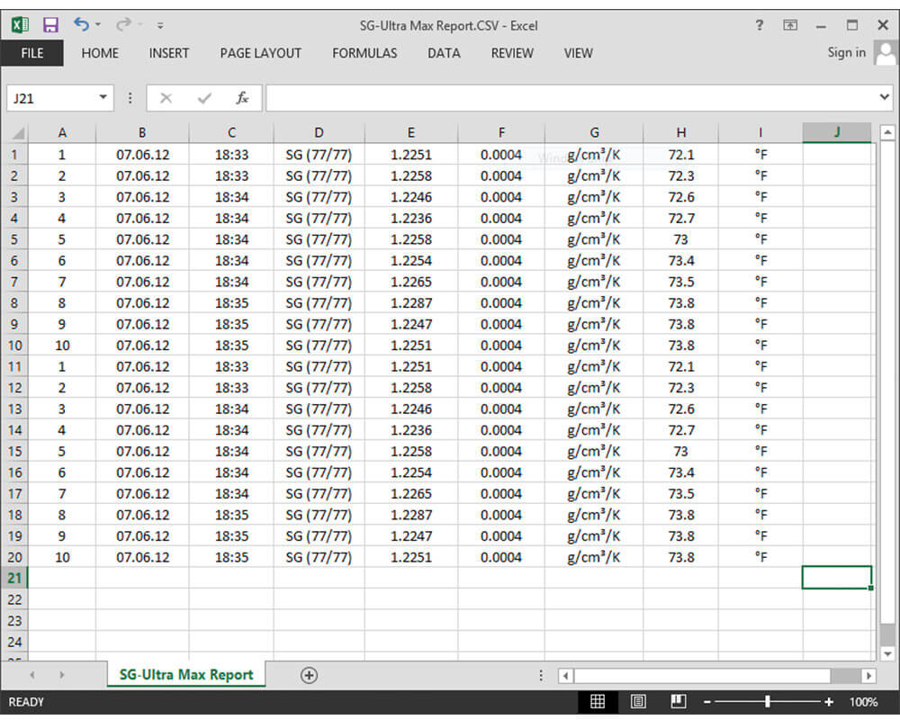Go to the PAGE LAYOUT tab
The height and width of the screenshot is (720, 900).
click(x=261, y=53)
